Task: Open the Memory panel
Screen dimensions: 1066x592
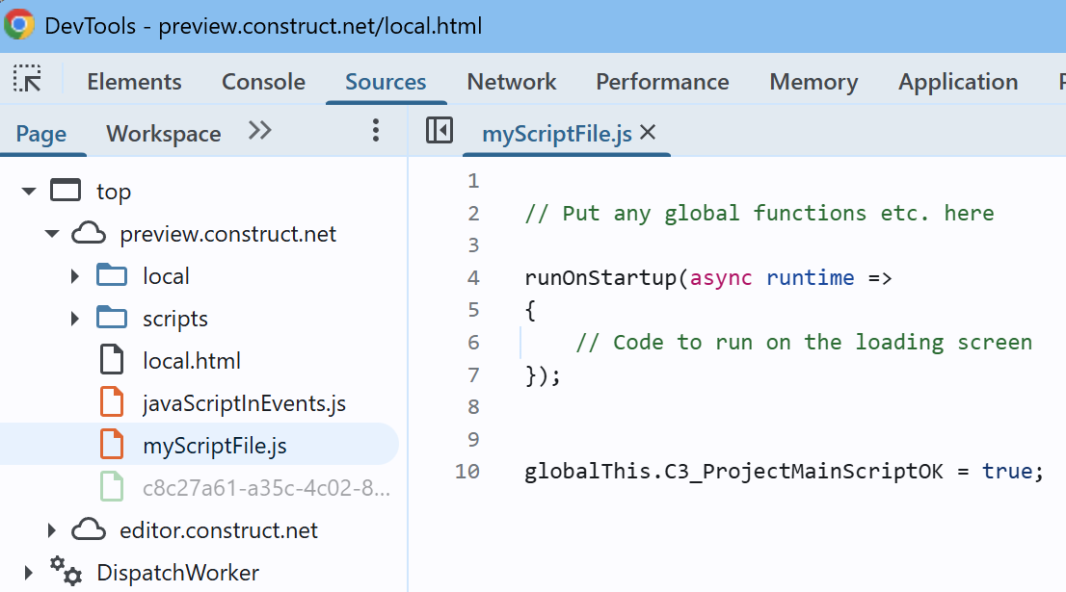Action: pyautogui.click(x=813, y=81)
